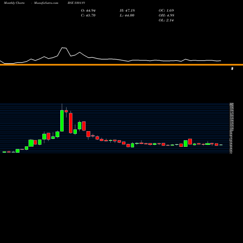Click the 'MunafaSutra.com' label
Screen dimensions: 243x243
click(46, 3)
